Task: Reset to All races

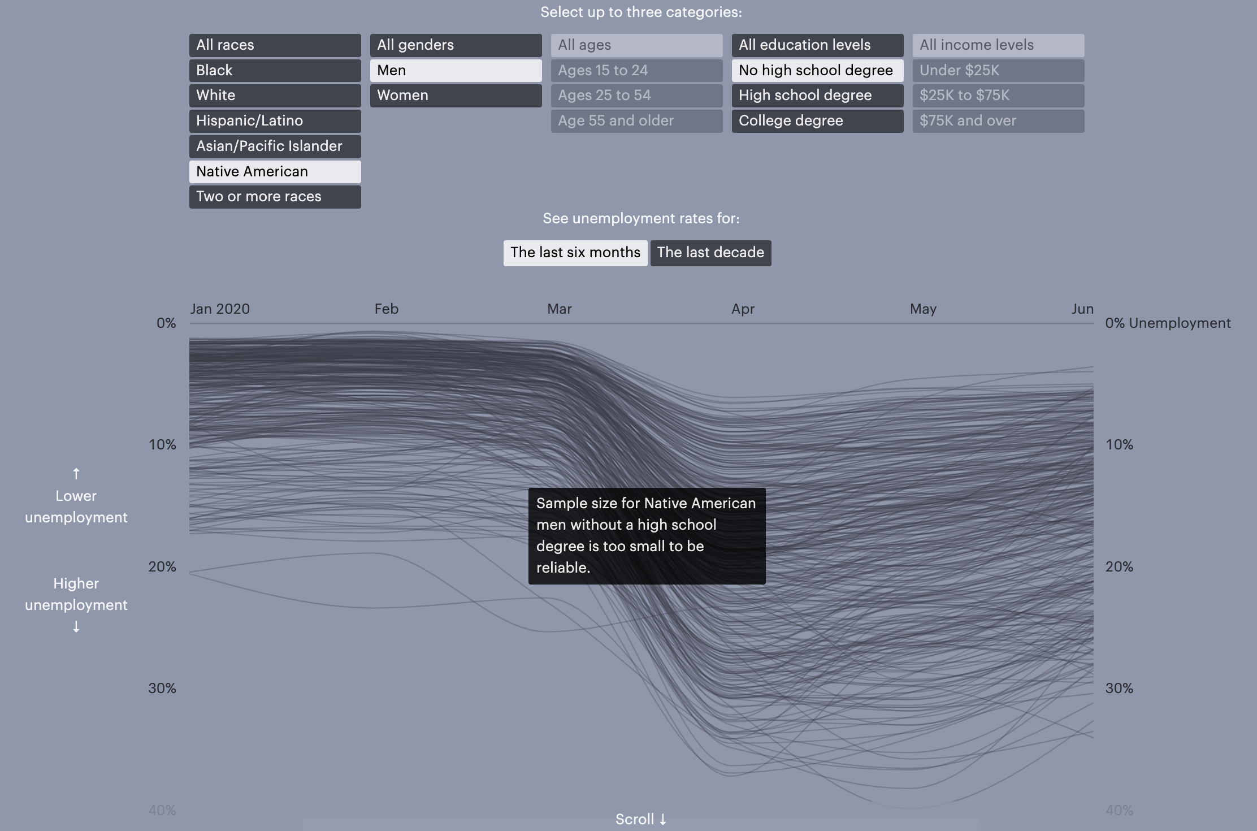Action: (x=275, y=45)
